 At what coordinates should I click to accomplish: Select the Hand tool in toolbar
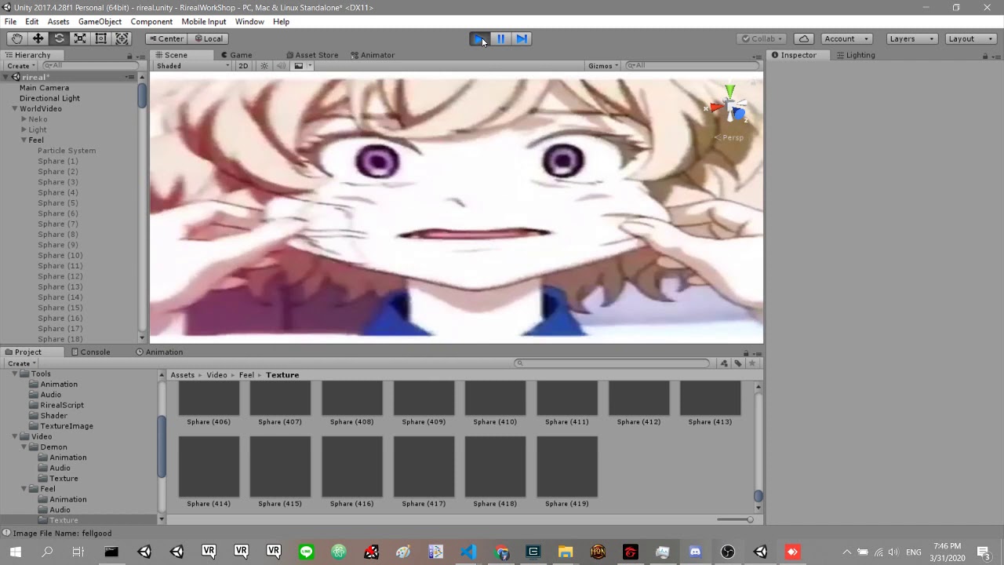(16, 38)
